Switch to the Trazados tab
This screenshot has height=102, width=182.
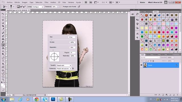click(x=156, y=55)
